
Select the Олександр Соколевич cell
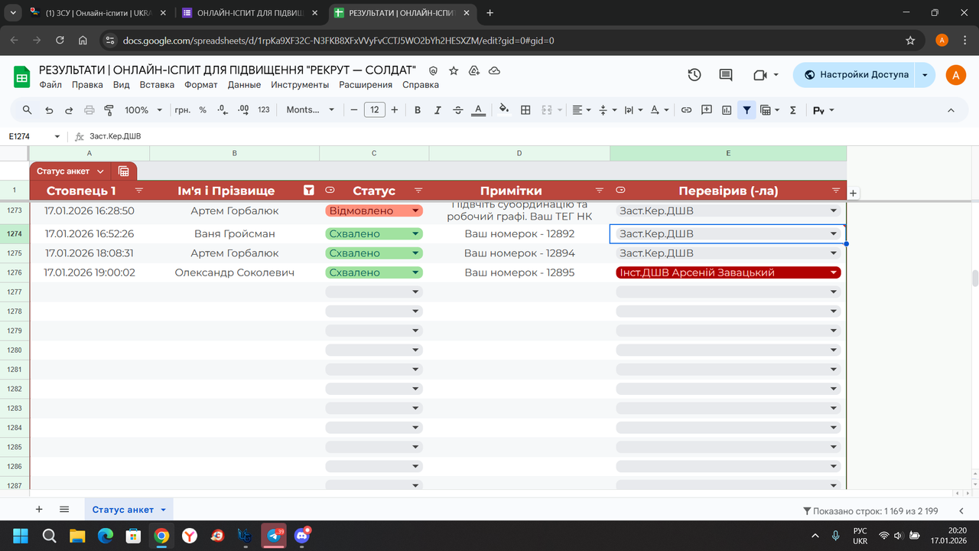[x=235, y=272]
